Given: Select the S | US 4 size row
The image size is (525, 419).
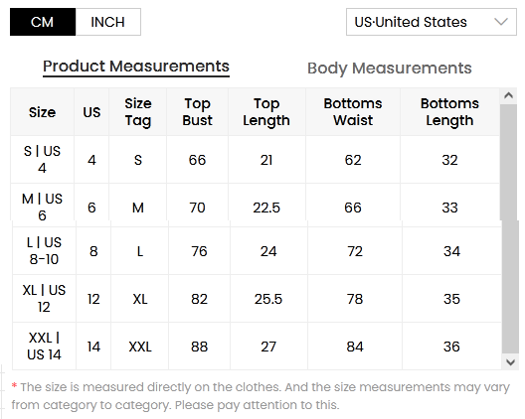Looking at the screenshot, I should [256, 160].
